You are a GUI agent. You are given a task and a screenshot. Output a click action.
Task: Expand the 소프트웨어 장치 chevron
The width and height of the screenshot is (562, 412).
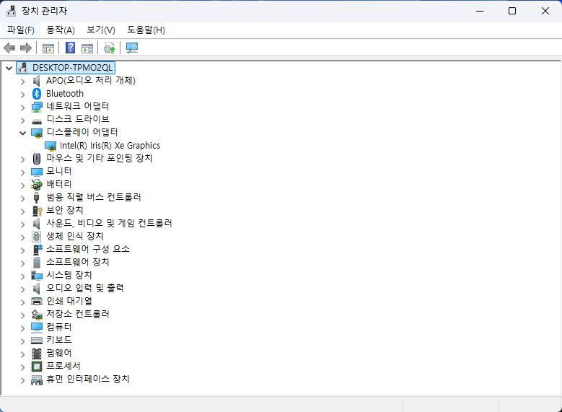click(22, 263)
